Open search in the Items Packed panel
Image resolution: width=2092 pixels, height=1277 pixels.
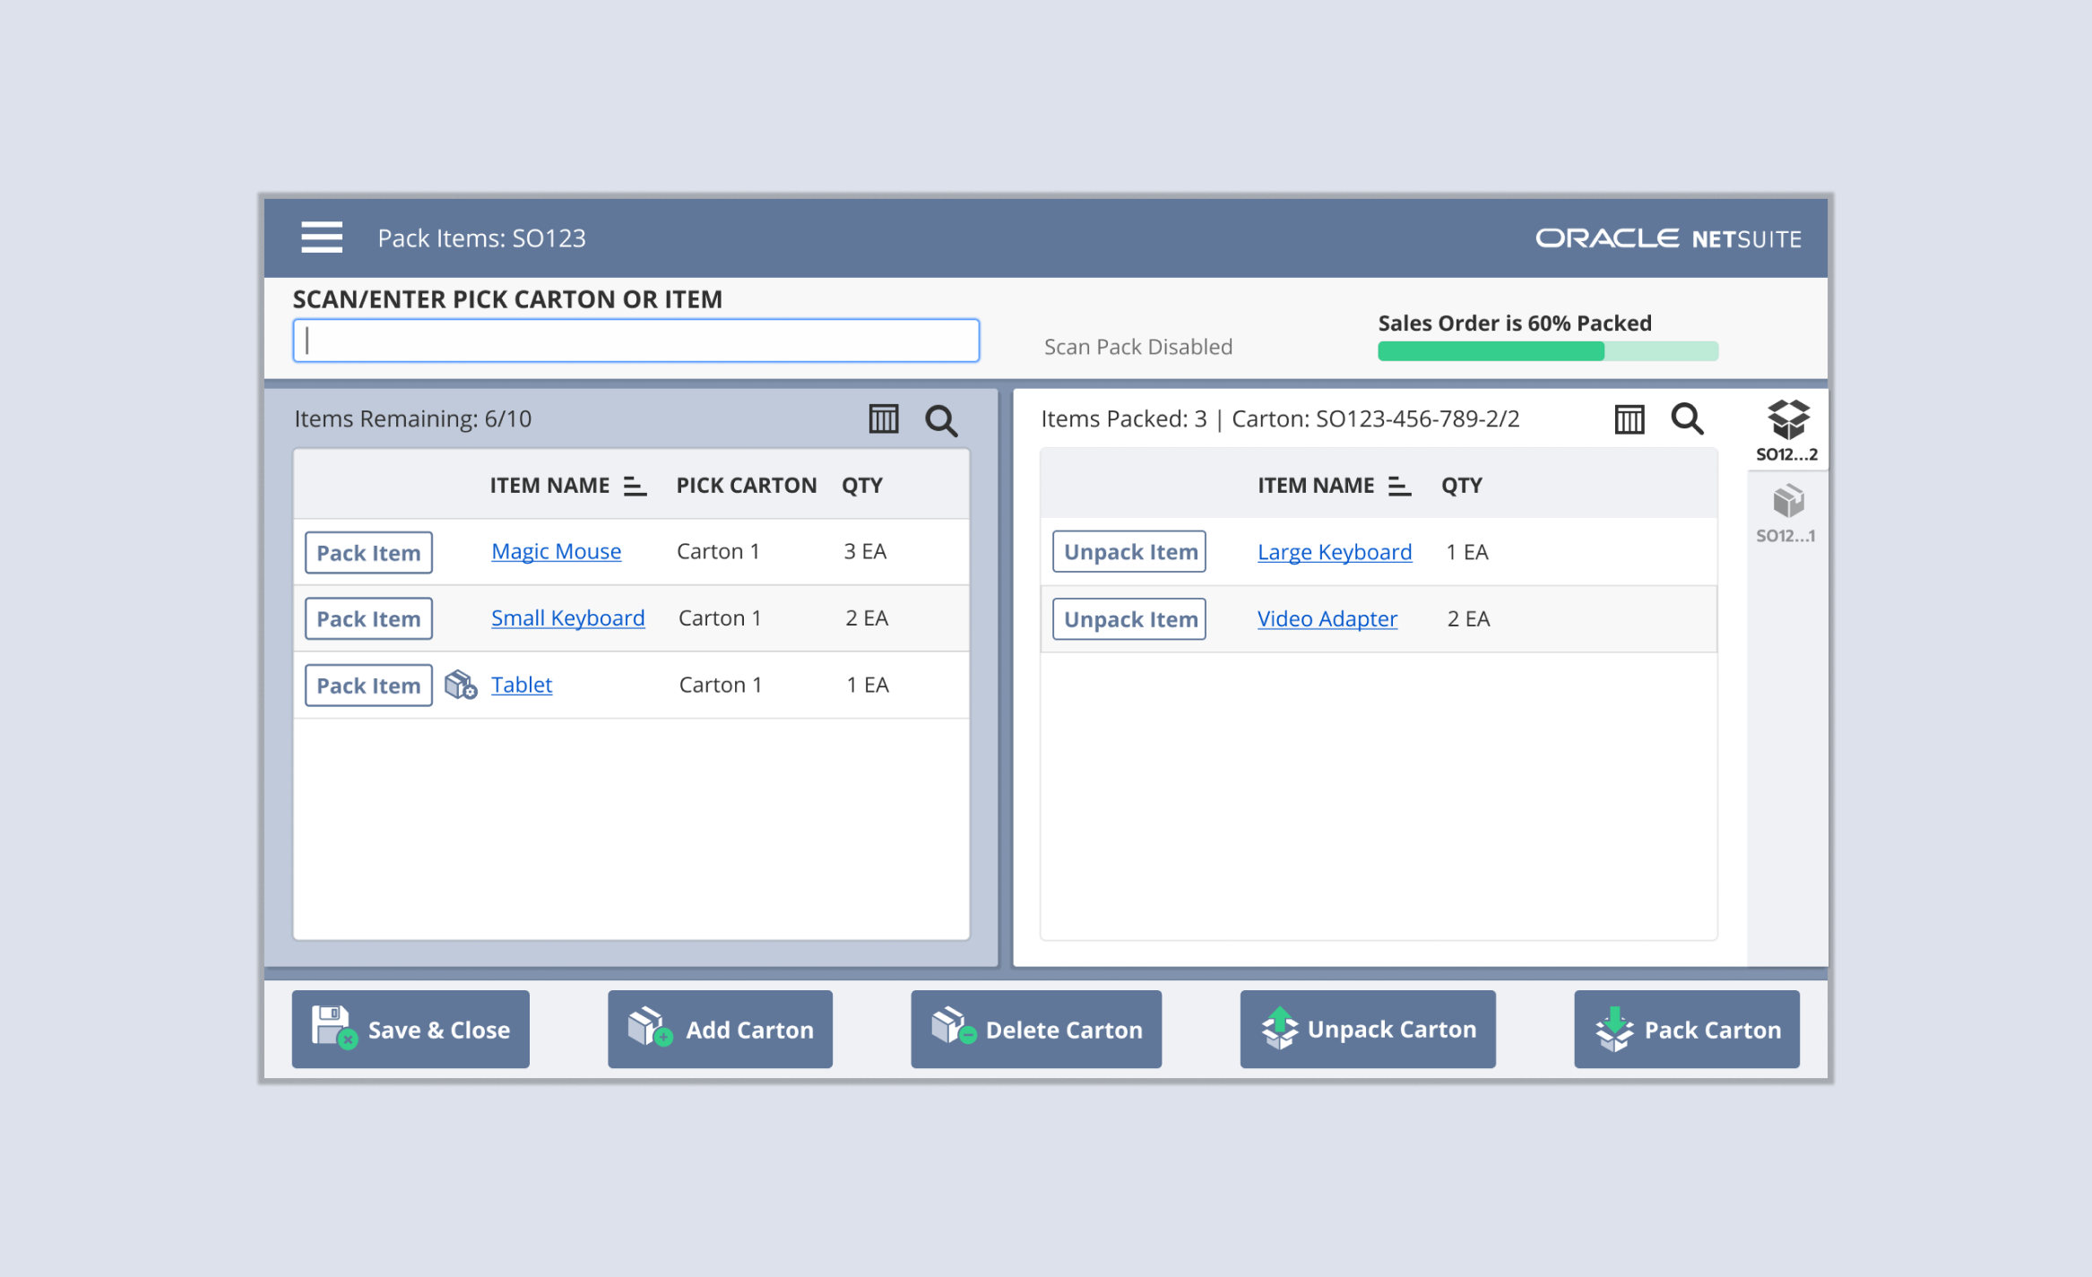coord(1688,418)
